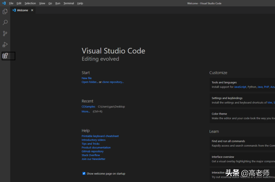Open the View menu
The image size is (275, 182).
(x=42, y=3)
